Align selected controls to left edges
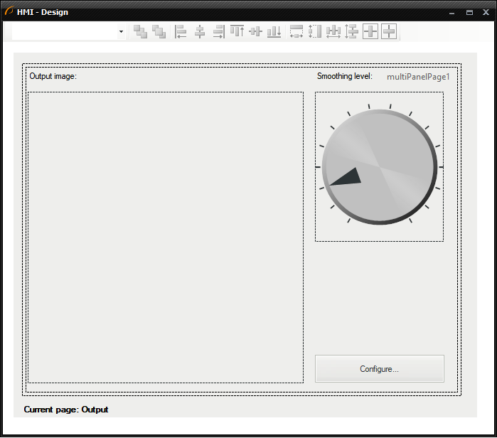This screenshot has height=438, width=497. tap(181, 31)
